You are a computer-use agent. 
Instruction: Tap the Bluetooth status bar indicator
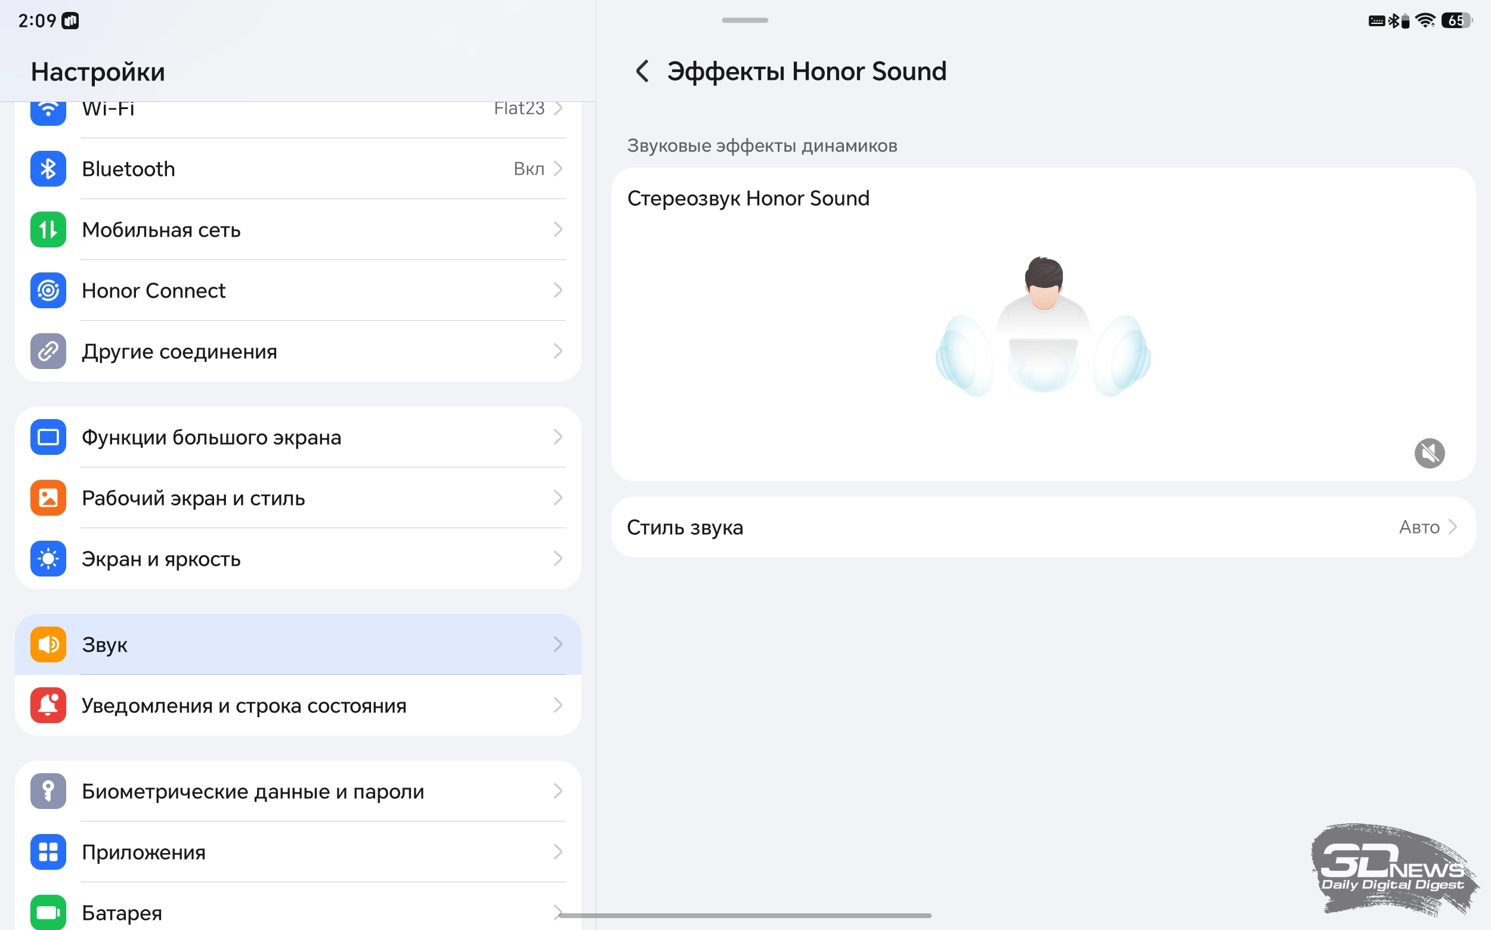click(x=1394, y=20)
